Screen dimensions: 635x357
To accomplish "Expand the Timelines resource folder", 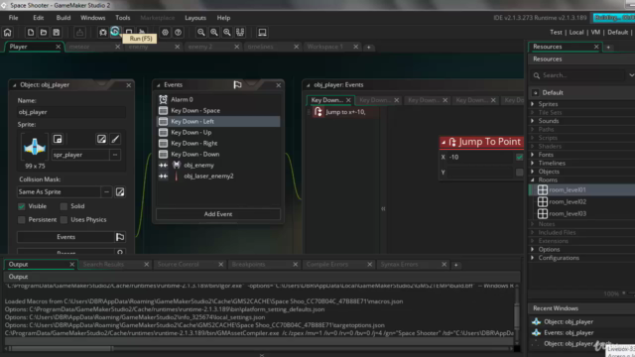I will (x=533, y=163).
